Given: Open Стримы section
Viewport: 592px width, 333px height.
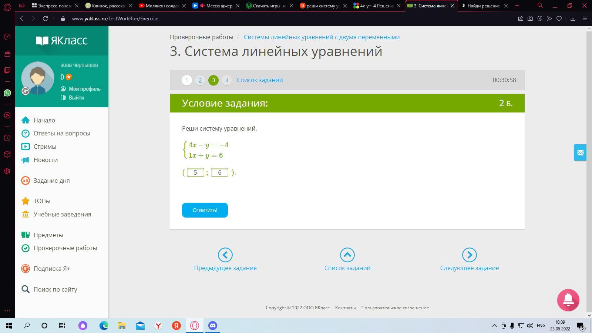Looking at the screenshot, I should [39, 147].
